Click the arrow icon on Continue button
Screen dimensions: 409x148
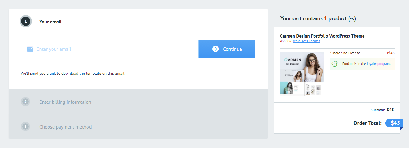(216, 49)
